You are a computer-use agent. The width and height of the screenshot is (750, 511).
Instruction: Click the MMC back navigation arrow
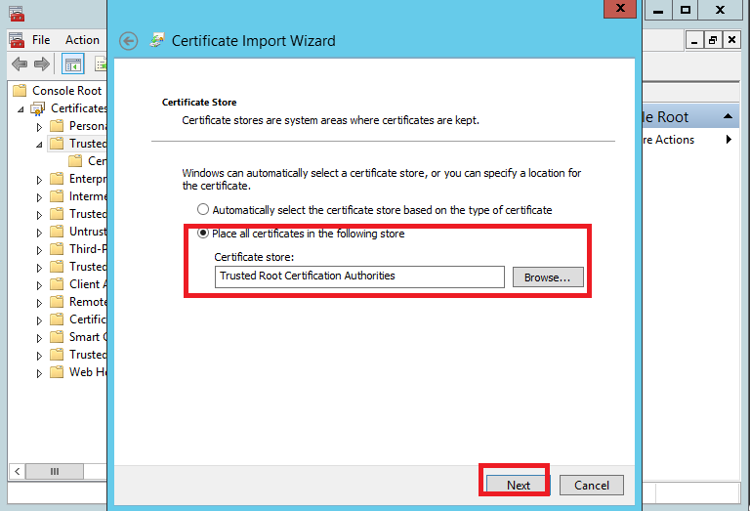[19, 64]
